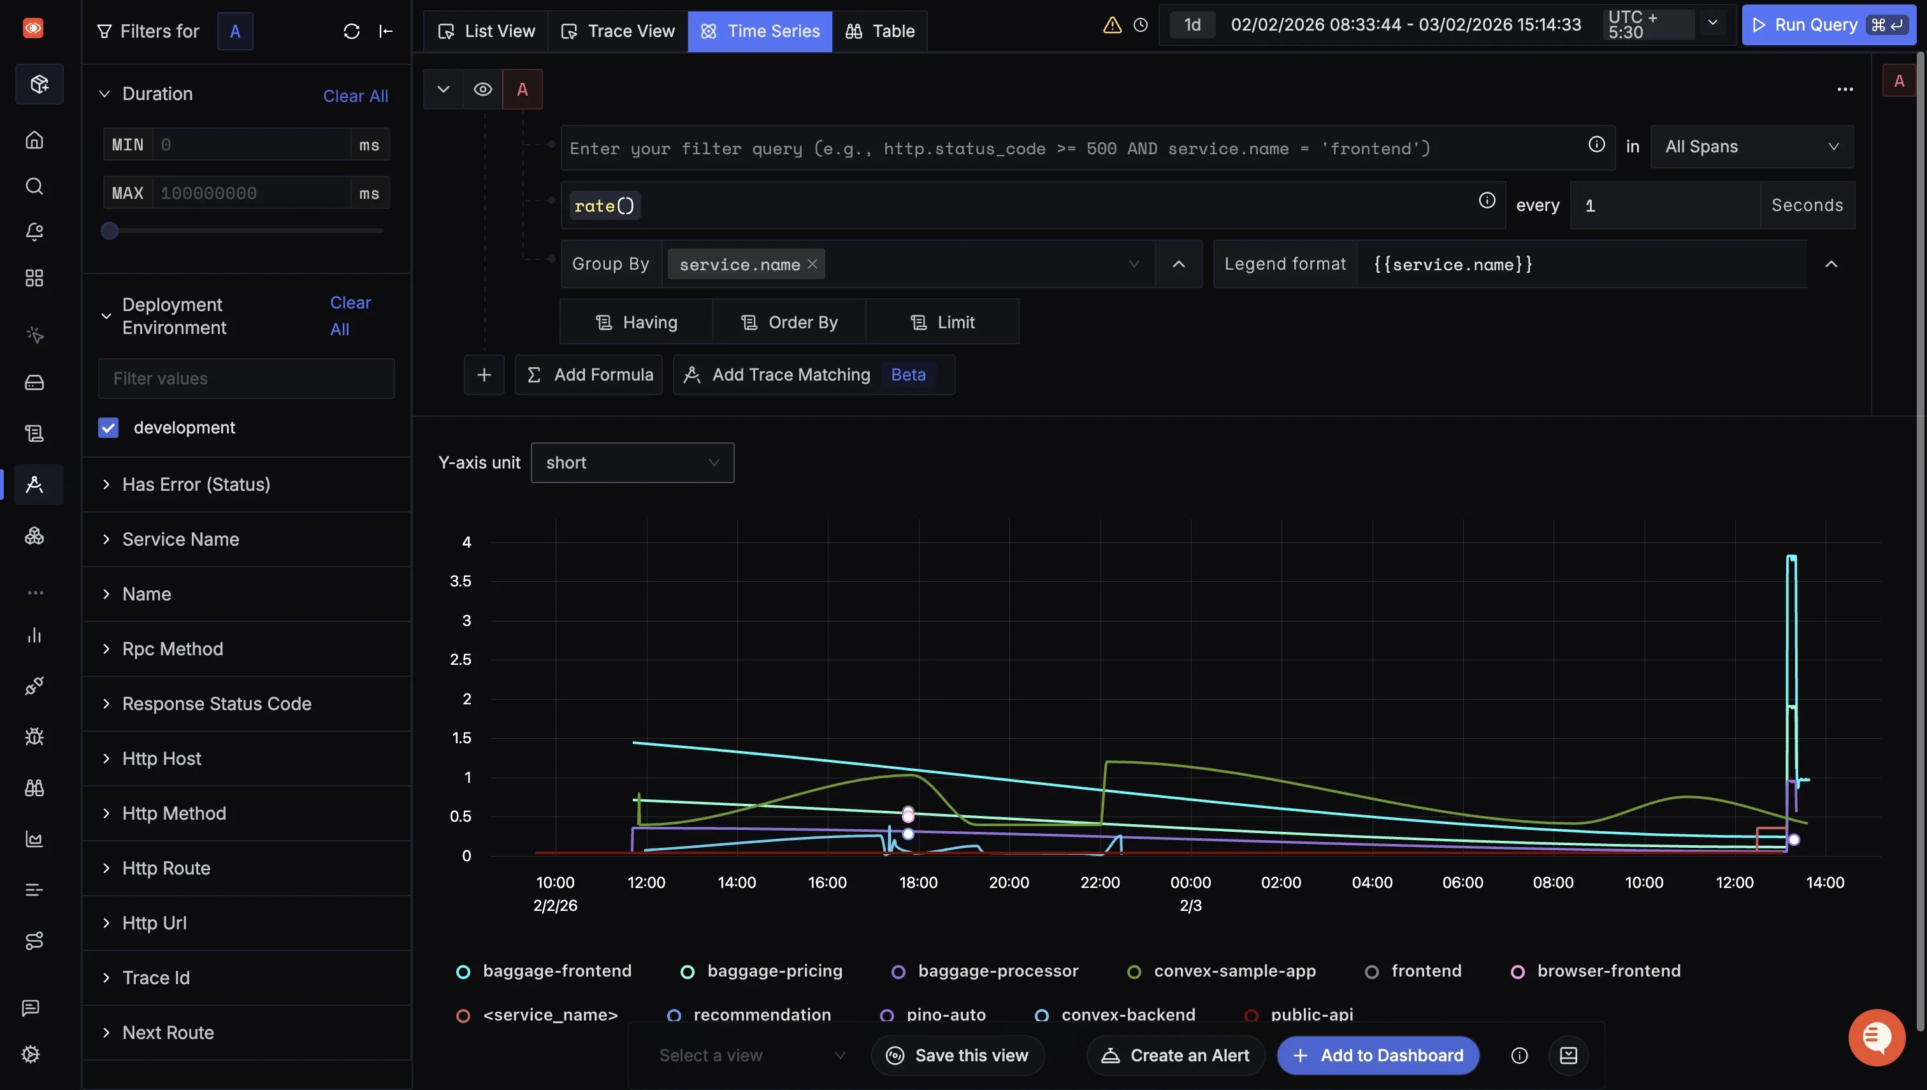This screenshot has height=1090, width=1927.
Task: Uncheck the development environment checkbox
Action: click(x=108, y=428)
